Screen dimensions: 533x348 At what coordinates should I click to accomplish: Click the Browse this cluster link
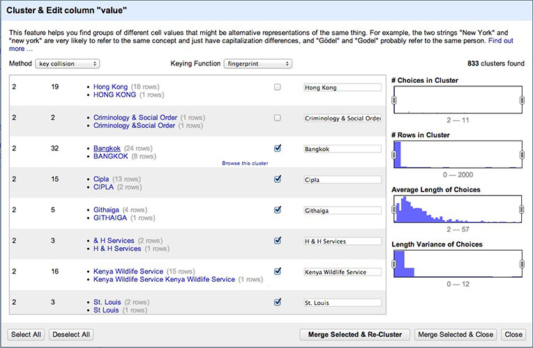pos(245,163)
